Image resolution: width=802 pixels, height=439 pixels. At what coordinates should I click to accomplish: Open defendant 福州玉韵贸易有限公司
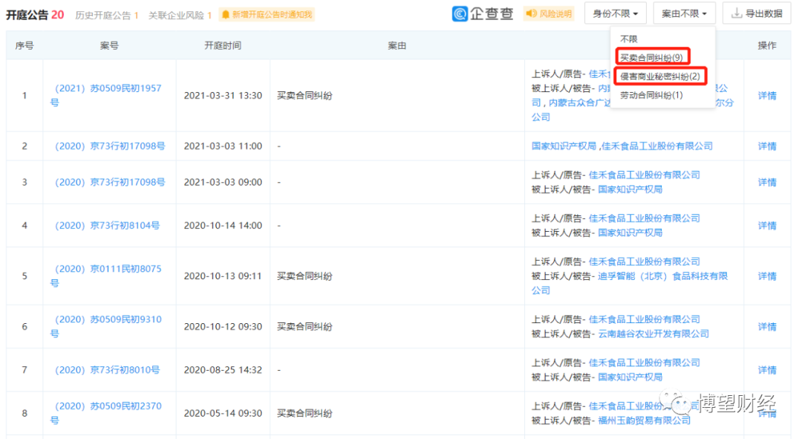click(x=644, y=420)
